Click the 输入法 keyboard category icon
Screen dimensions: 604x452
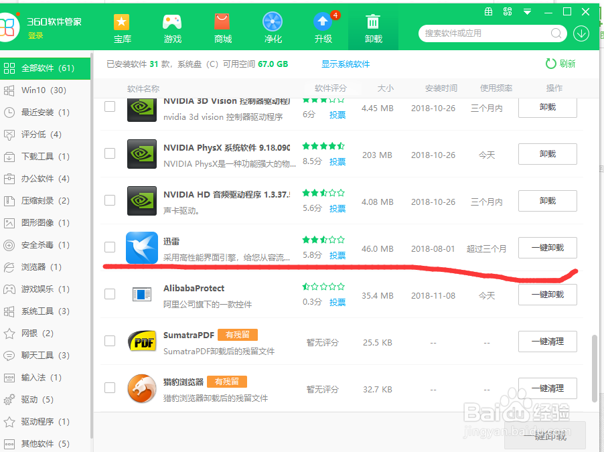pos(9,378)
